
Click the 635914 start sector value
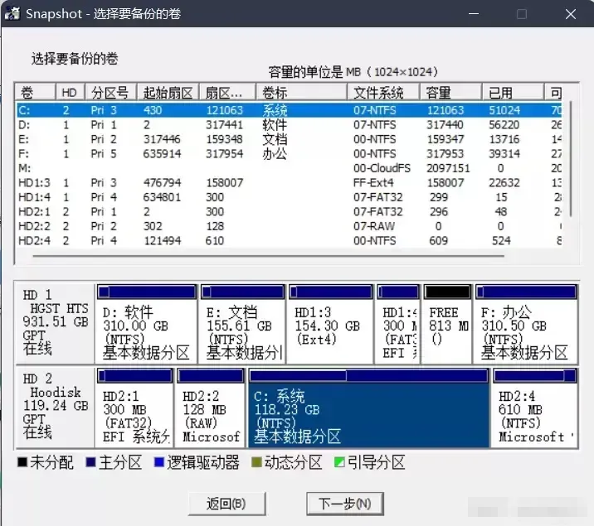coord(162,154)
